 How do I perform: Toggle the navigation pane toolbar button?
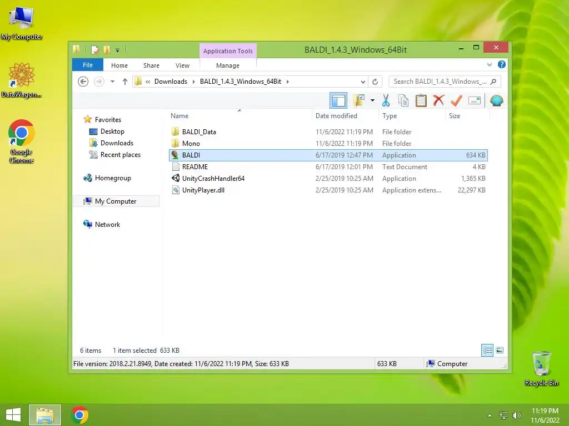coord(338,100)
